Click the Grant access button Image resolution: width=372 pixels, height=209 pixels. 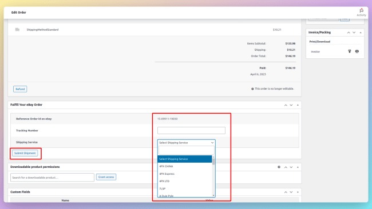point(106,177)
